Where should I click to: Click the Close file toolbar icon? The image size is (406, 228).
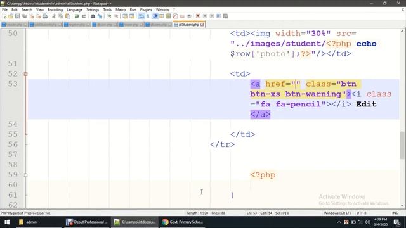click(x=31, y=16)
